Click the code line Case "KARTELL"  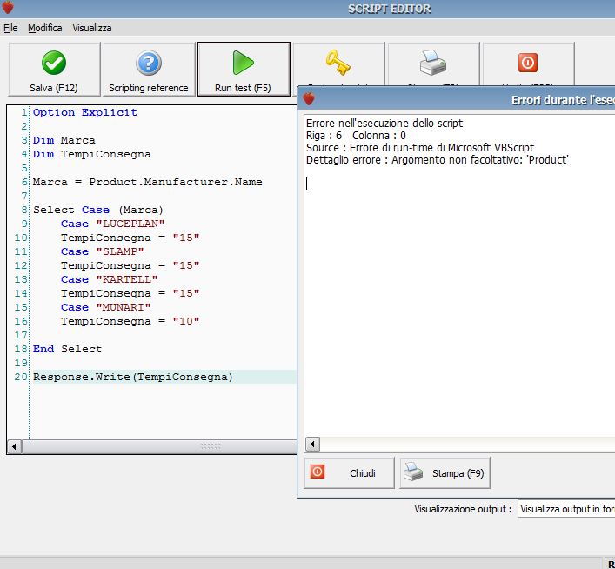coord(109,279)
